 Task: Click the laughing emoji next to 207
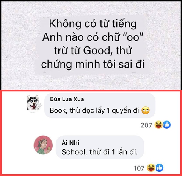pyautogui.click(x=159, y=125)
